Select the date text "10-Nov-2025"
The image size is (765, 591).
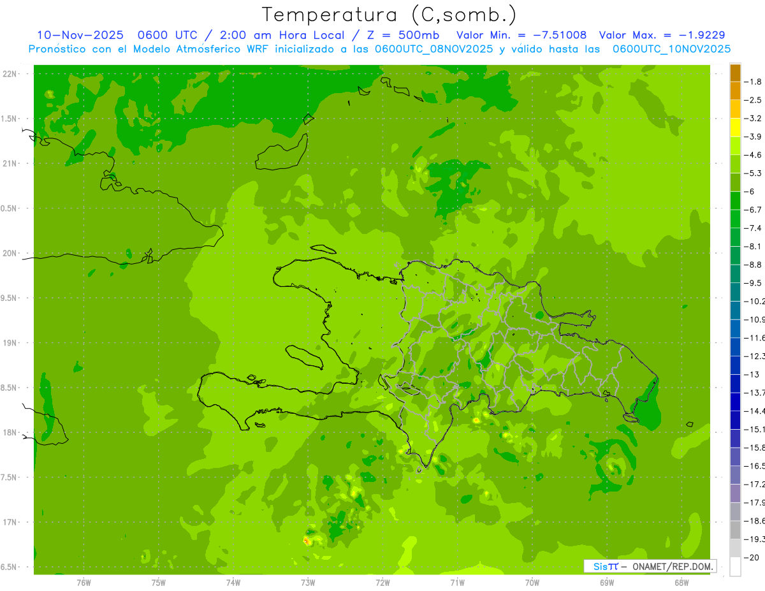(80, 35)
